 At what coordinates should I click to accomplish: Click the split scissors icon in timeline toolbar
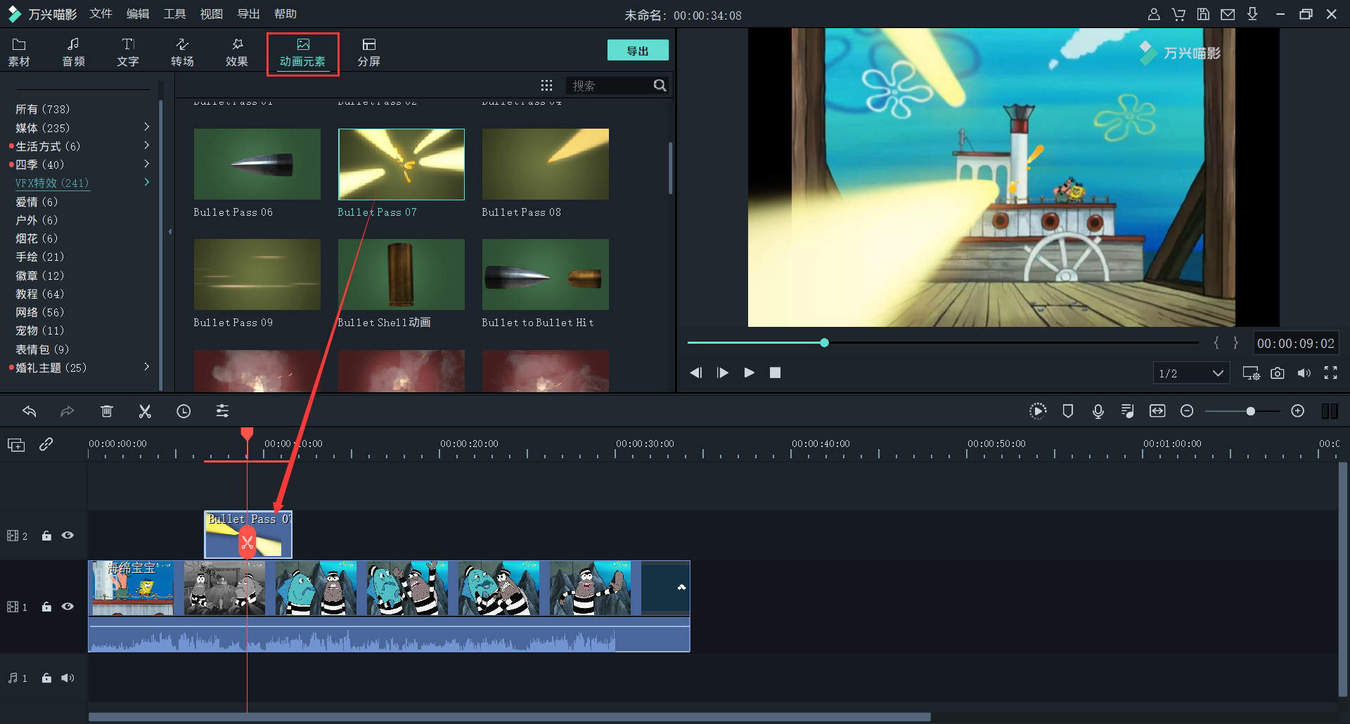tap(145, 411)
